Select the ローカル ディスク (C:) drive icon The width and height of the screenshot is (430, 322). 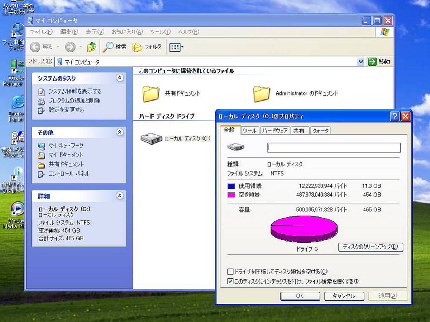pyautogui.click(x=151, y=138)
